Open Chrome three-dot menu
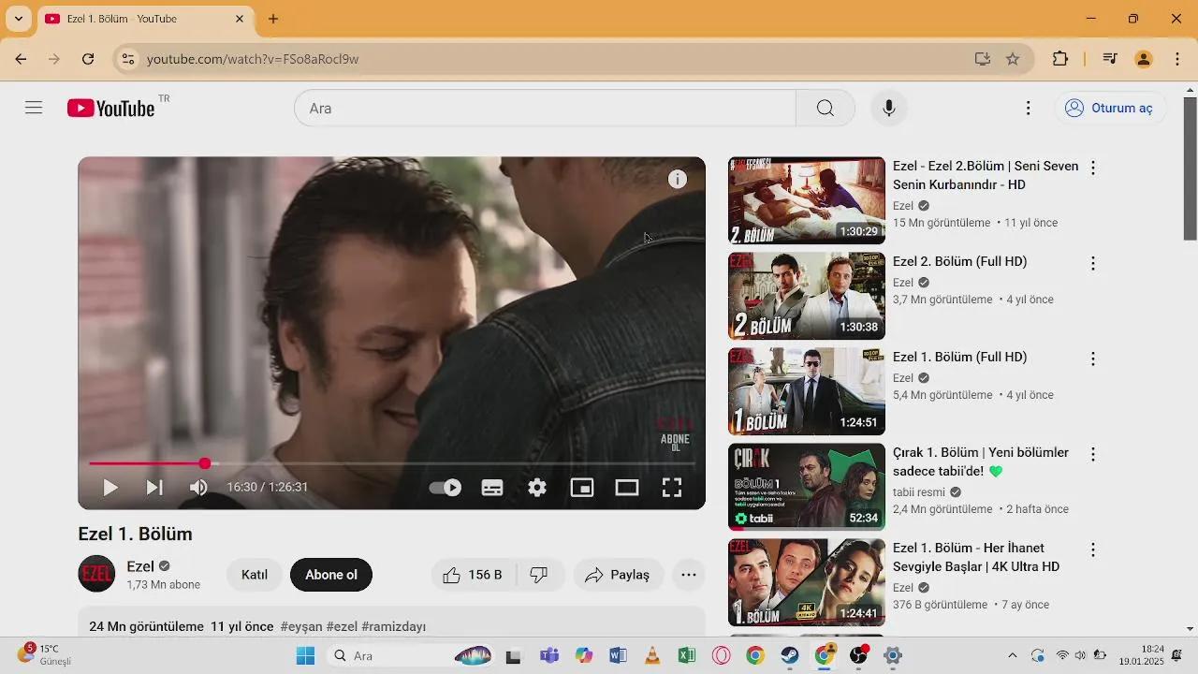This screenshot has width=1198, height=674. 1177,59
